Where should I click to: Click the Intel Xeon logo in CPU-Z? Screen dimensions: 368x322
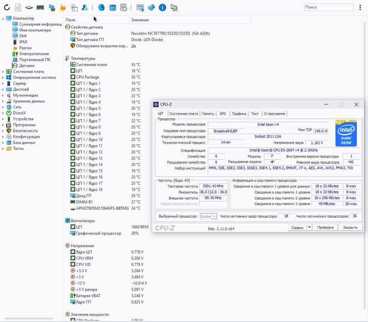click(346, 133)
